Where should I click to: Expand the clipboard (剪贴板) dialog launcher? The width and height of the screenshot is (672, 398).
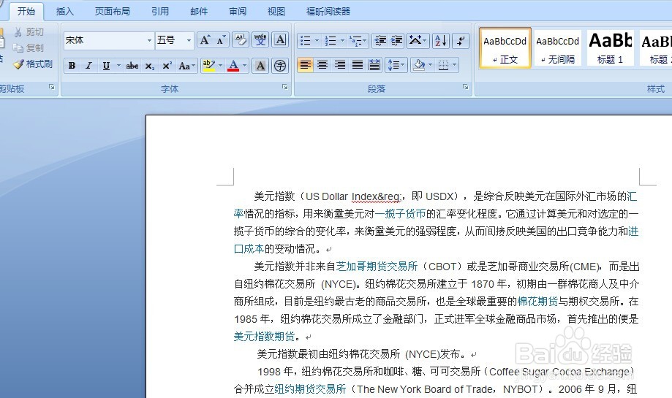52,87
